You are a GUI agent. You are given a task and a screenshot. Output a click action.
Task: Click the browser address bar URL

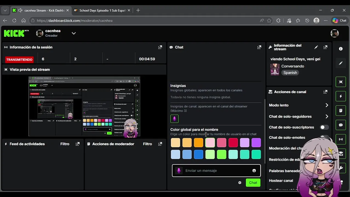point(75,21)
